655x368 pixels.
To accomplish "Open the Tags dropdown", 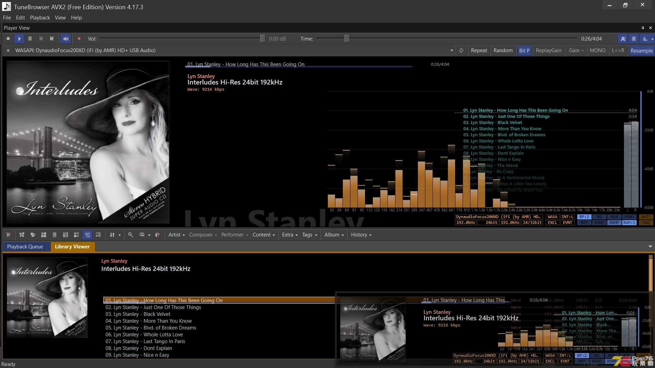I will point(309,235).
